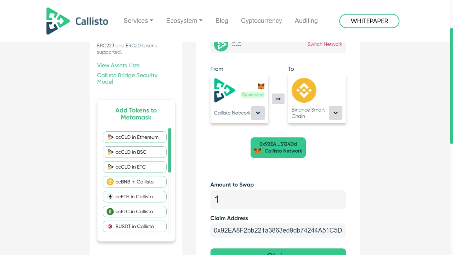Click the ccCLO in ETC token icon
Screen dimensions: 453x255
pyautogui.click(x=110, y=167)
